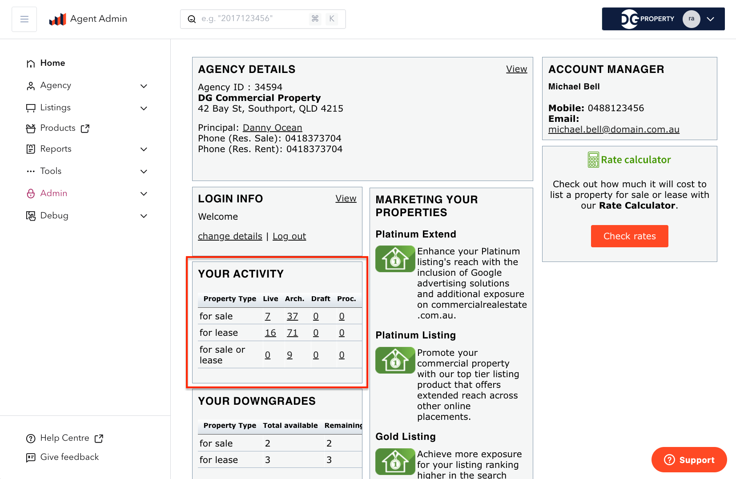This screenshot has width=736, height=479.
Task: Click the Rate calculator icon
Action: (x=593, y=160)
